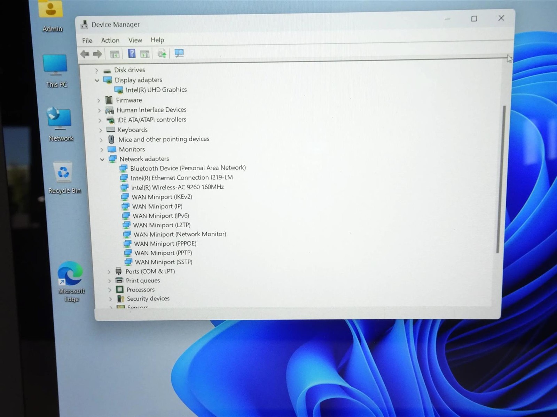Select the Security devices icon
This screenshot has height=417, width=557.
click(120, 299)
